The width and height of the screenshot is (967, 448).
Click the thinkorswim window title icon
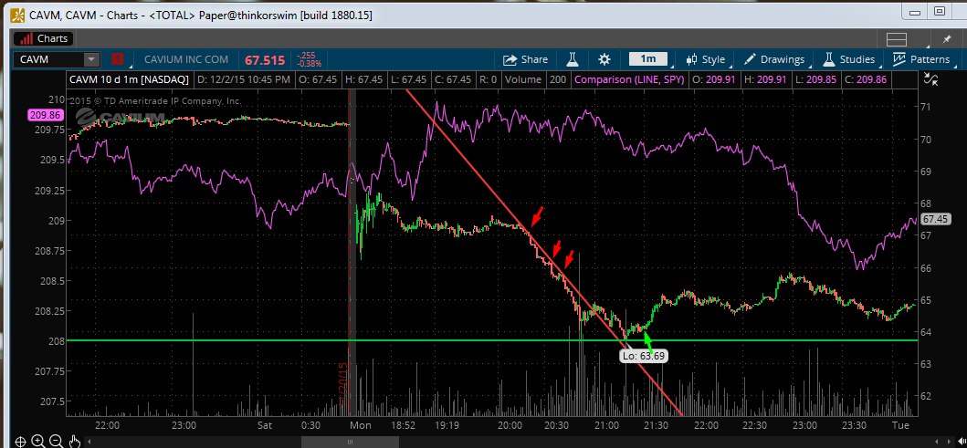point(18,14)
